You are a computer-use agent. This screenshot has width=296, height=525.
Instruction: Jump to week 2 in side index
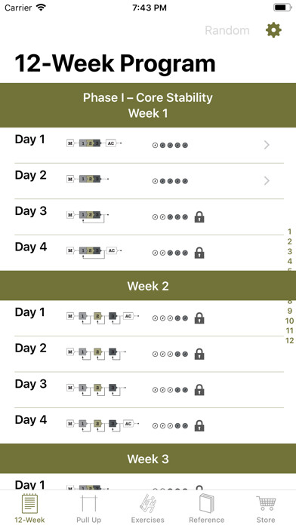(290, 241)
